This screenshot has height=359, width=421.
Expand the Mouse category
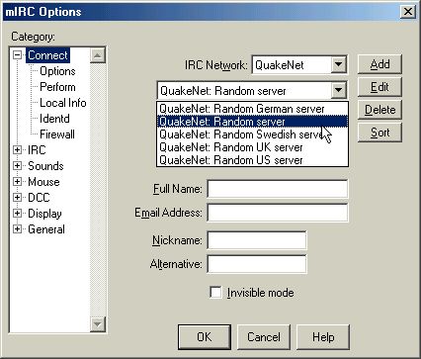pos(17,182)
